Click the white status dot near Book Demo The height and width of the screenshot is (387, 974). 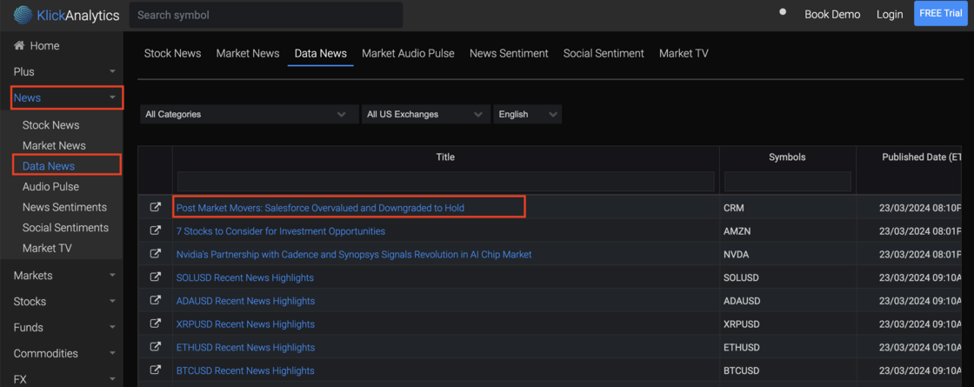point(783,12)
